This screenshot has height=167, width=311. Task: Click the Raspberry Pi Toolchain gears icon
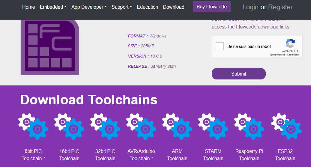249,127
